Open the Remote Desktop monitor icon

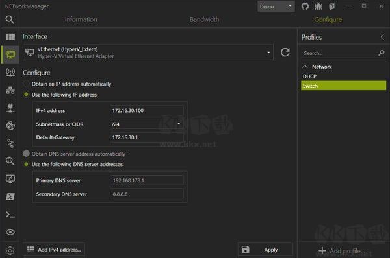pos(10,179)
